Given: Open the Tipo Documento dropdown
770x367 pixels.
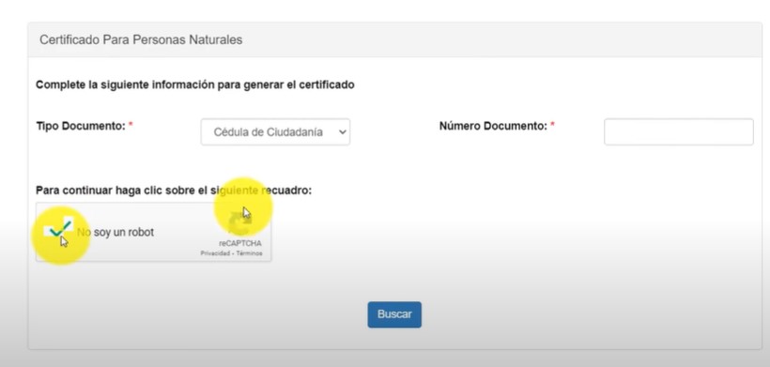Looking at the screenshot, I should (275, 132).
